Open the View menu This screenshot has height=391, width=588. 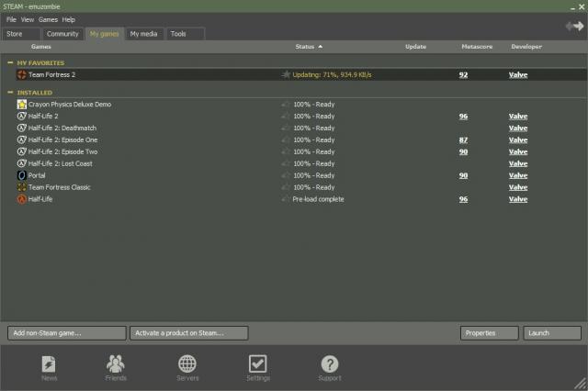28,19
